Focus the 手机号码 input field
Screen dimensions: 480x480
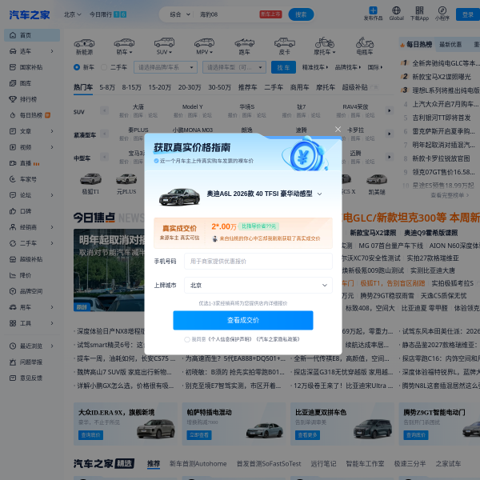[258, 261]
